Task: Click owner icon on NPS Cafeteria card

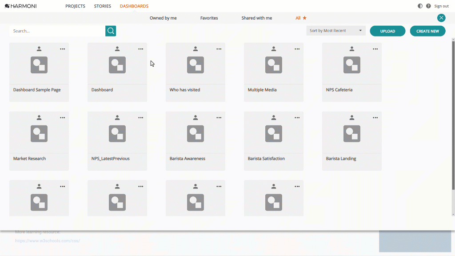Action: click(352, 49)
